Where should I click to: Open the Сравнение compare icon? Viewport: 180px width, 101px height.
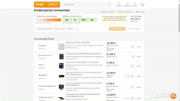(x=119, y=4)
